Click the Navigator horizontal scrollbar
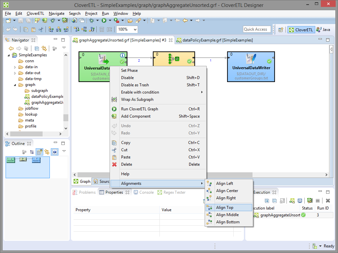The height and width of the screenshot is (253, 338). [26, 134]
